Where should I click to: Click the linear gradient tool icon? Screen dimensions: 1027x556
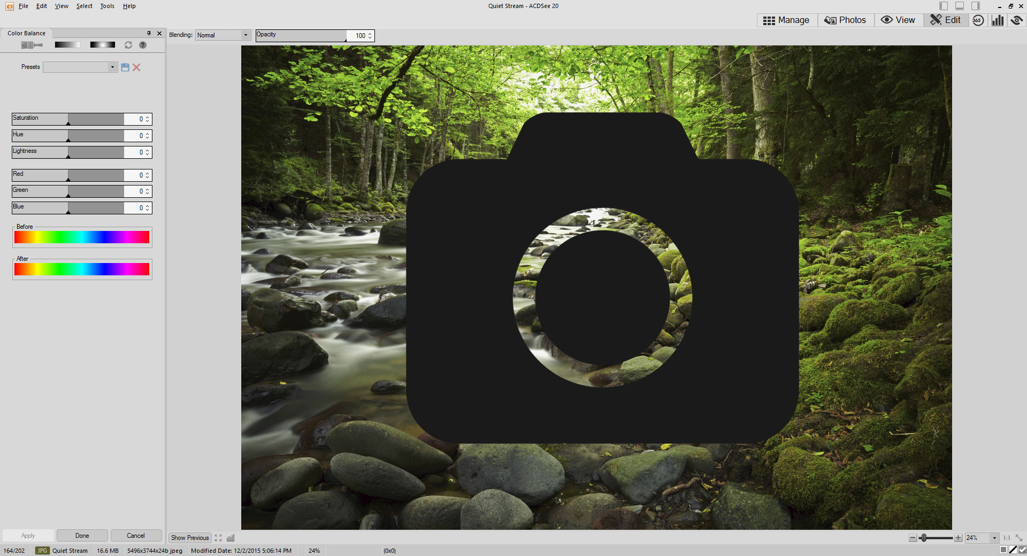pos(67,45)
